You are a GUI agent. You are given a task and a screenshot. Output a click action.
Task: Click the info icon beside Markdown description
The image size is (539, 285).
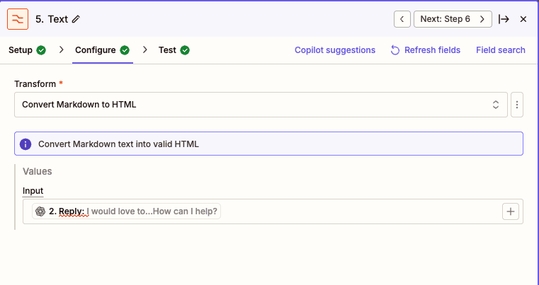25,144
